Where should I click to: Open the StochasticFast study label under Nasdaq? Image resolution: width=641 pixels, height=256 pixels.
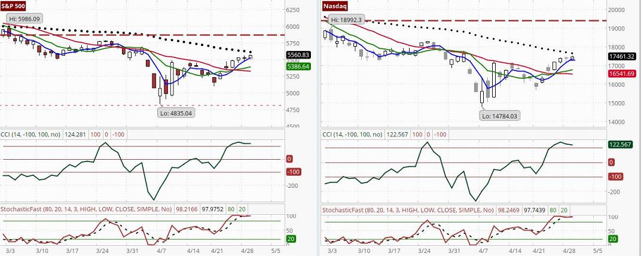(408, 210)
